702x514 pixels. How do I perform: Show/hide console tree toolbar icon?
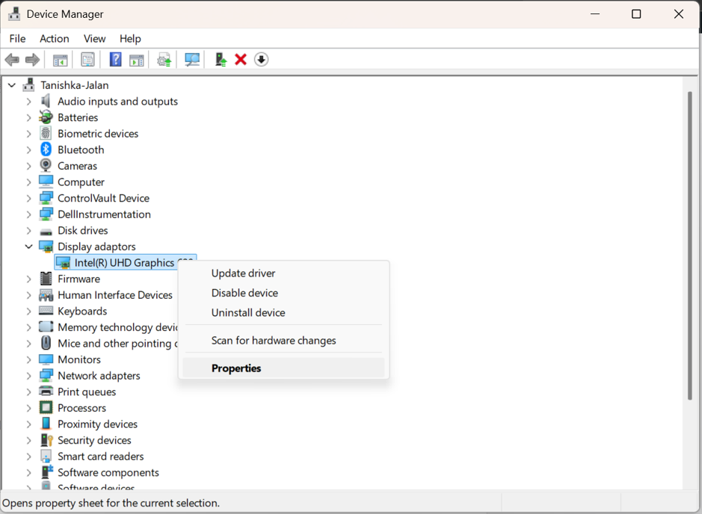point(60,60)
